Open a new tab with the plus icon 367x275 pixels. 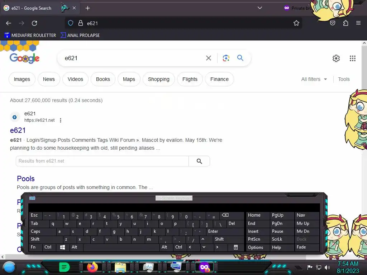pyautogui.click(x=87, y=8)
